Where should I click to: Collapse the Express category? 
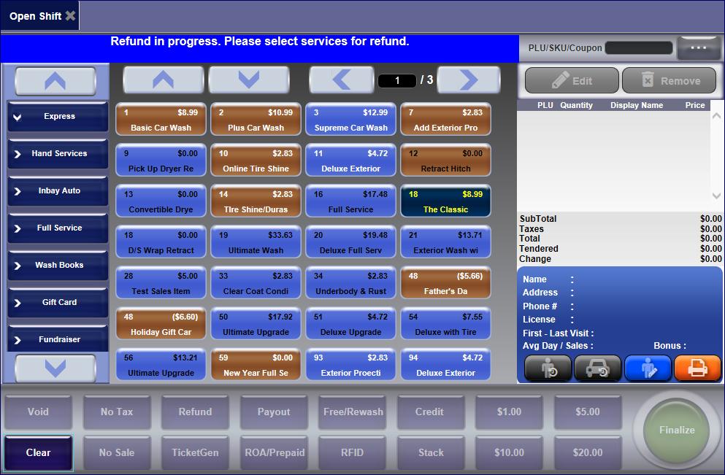pos(58,117)
